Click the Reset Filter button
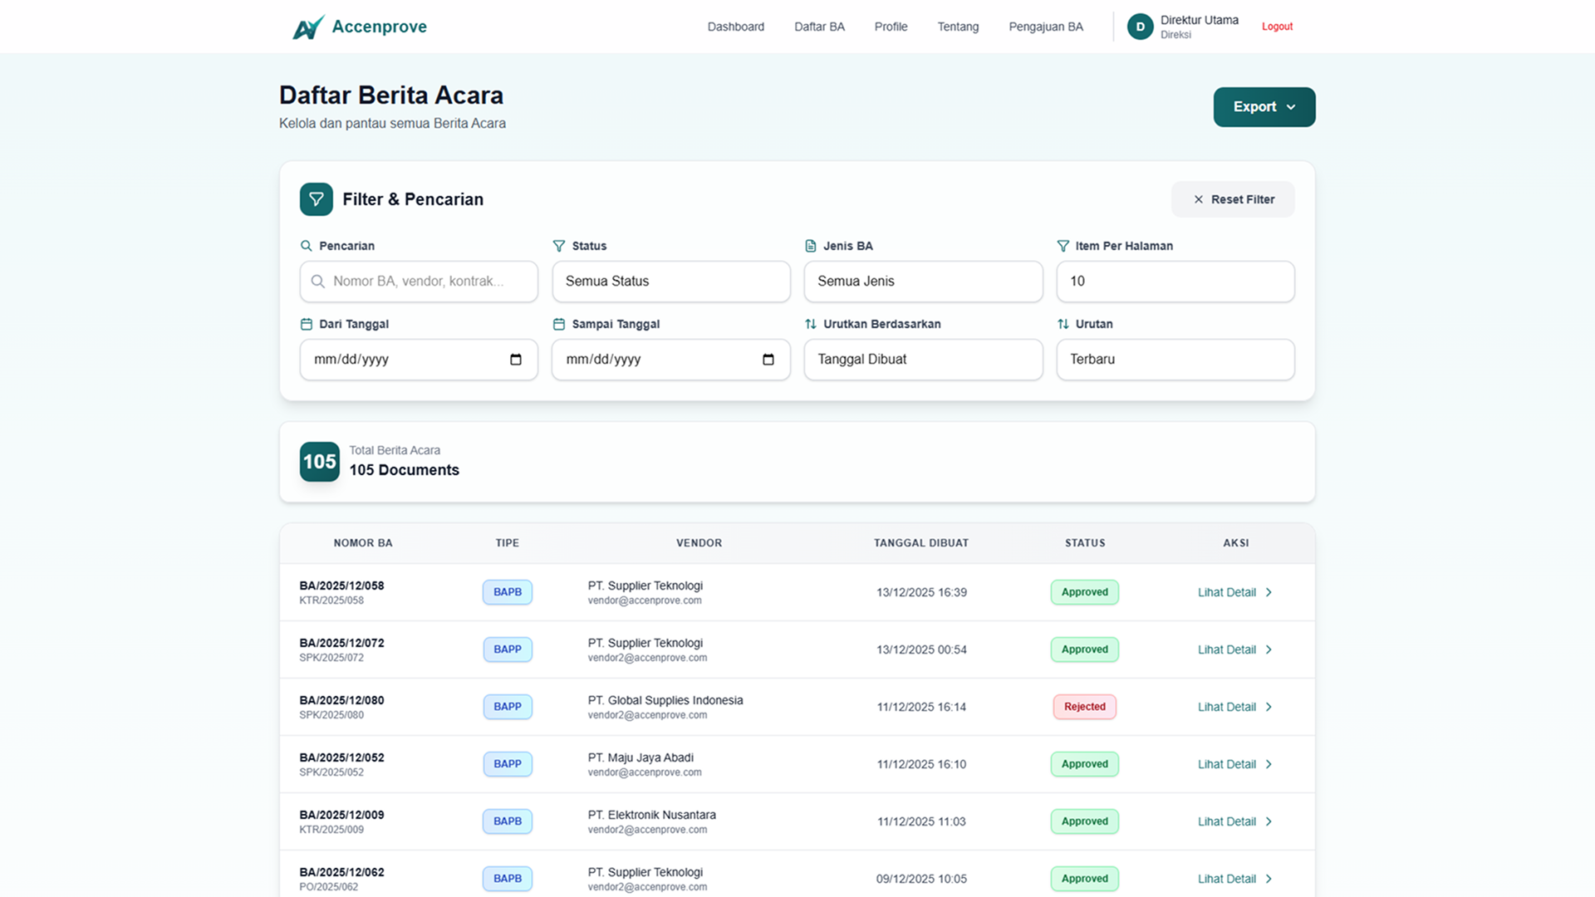 [x=1233, y=199]
